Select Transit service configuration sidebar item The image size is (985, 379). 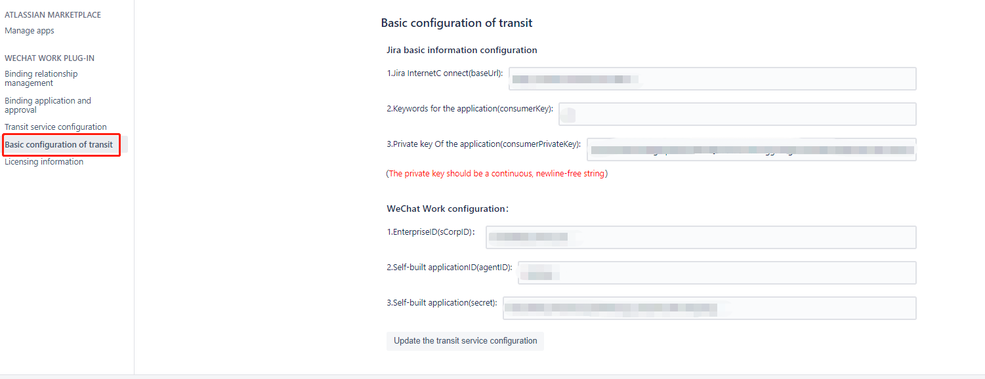[56, 127]
